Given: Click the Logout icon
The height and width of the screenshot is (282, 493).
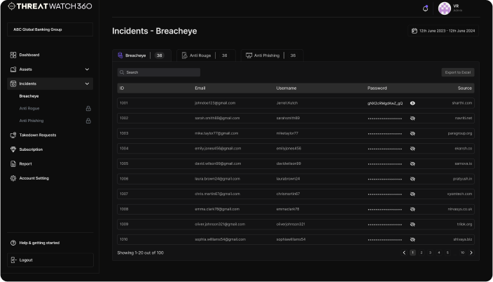Looking at the screenshot, I should [x=13, y=260].
